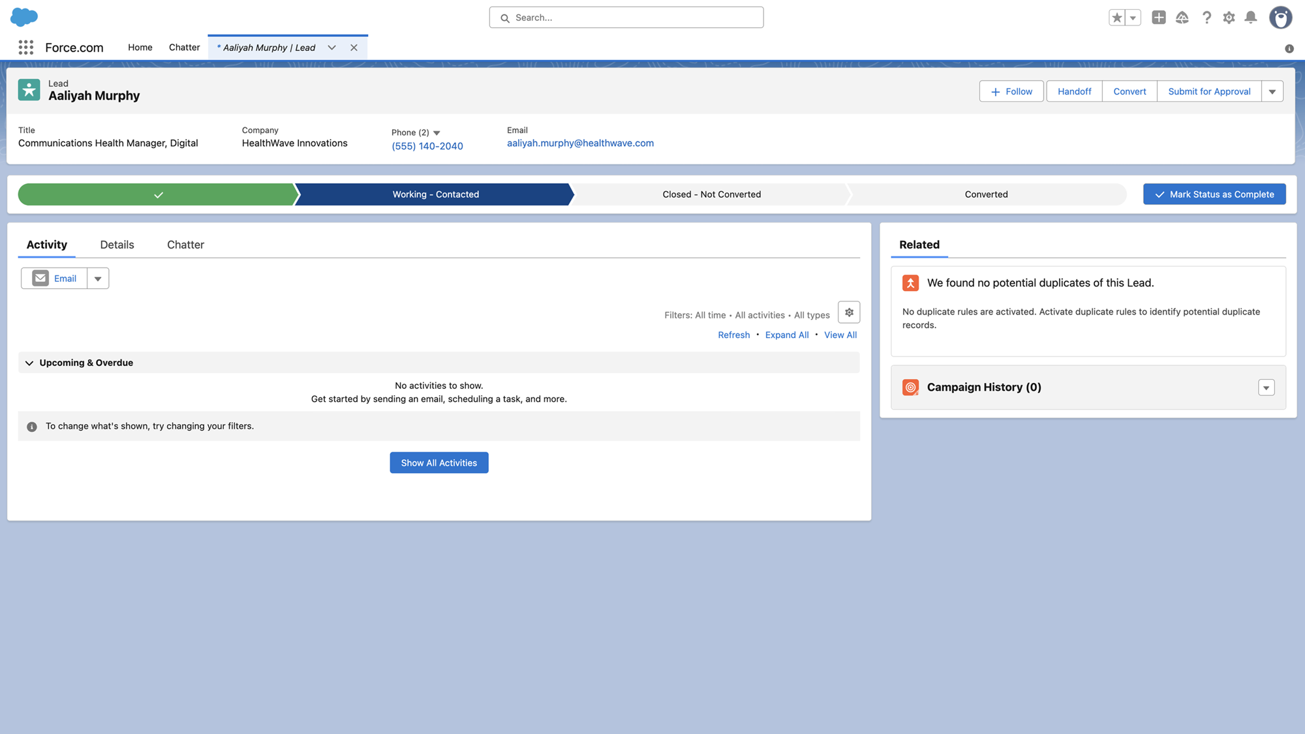Viewport: 1305px width, 734px height.
Task: Click the Communications Health Manager, Digital title
Action: [x=108, y=143]
